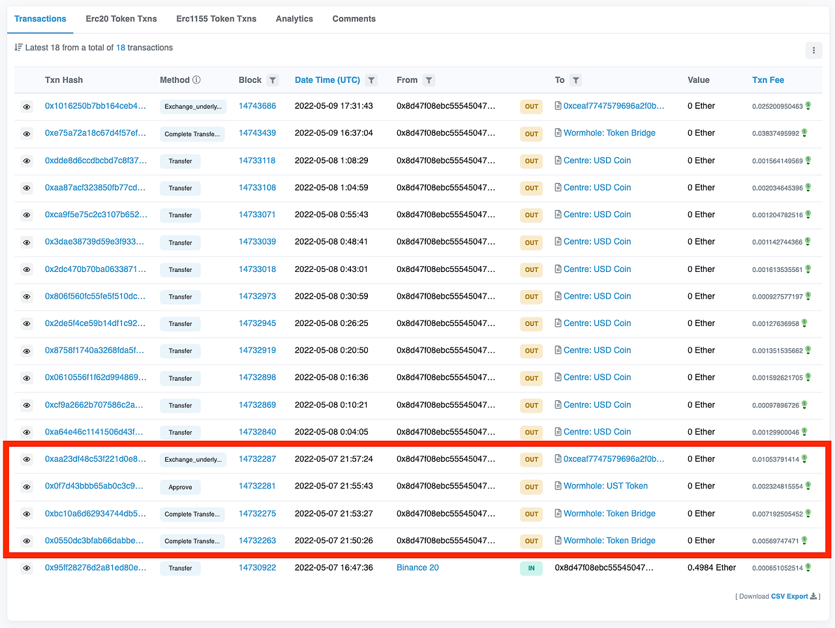Click the total 18 transactions link
Image resolution: width=835 pixels, height=628 pixels.
click(121, 48)
